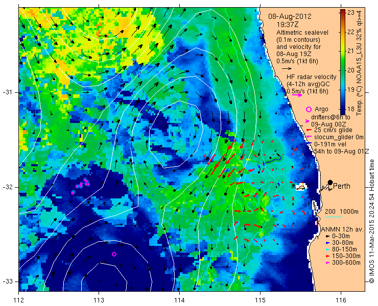Click the blue glider track near 115.2E

[273, 161]
